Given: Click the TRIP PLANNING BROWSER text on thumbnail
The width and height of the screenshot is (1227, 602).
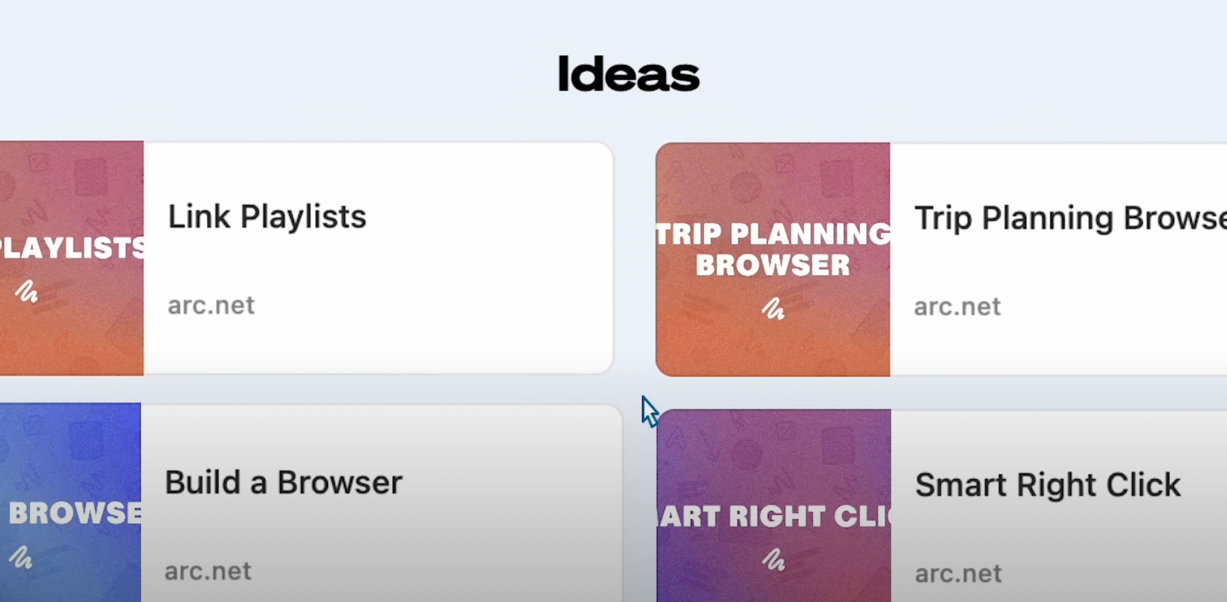Looking at the screenshot, I should (773, 249).
